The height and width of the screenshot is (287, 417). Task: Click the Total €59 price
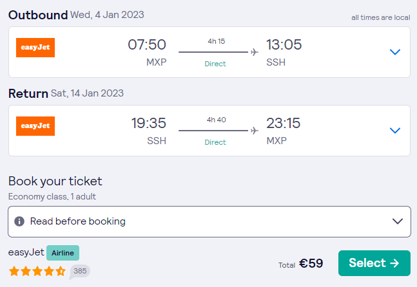[301, 264]
